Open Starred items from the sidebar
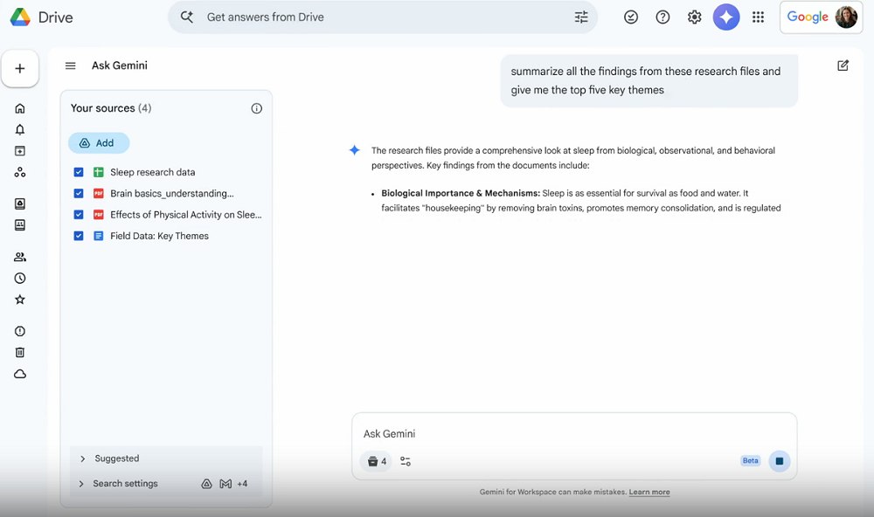The image size is (874, 517). pos(21,299)
